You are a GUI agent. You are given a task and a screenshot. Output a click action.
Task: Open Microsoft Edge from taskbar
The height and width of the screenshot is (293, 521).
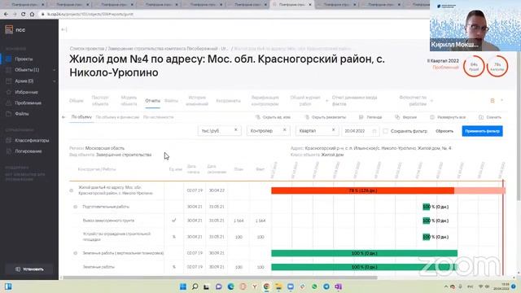(x=230, y=286)
